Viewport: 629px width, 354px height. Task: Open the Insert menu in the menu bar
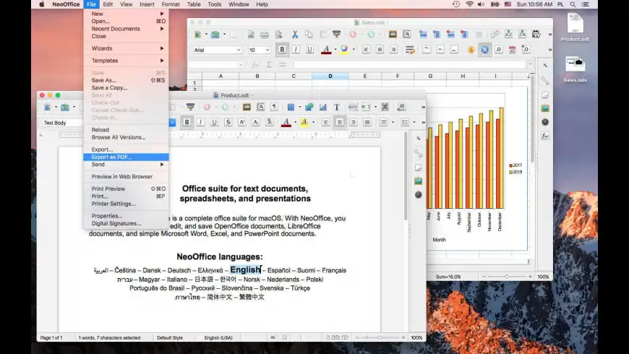coord(147,4)
